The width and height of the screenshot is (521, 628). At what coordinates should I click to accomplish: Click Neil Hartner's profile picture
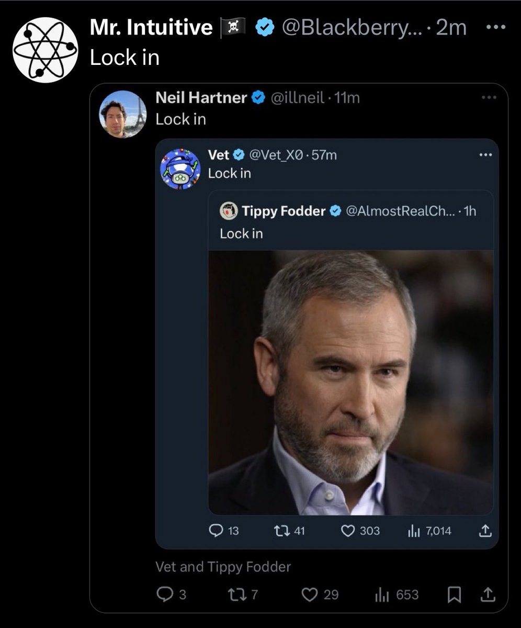coord(123,114)
